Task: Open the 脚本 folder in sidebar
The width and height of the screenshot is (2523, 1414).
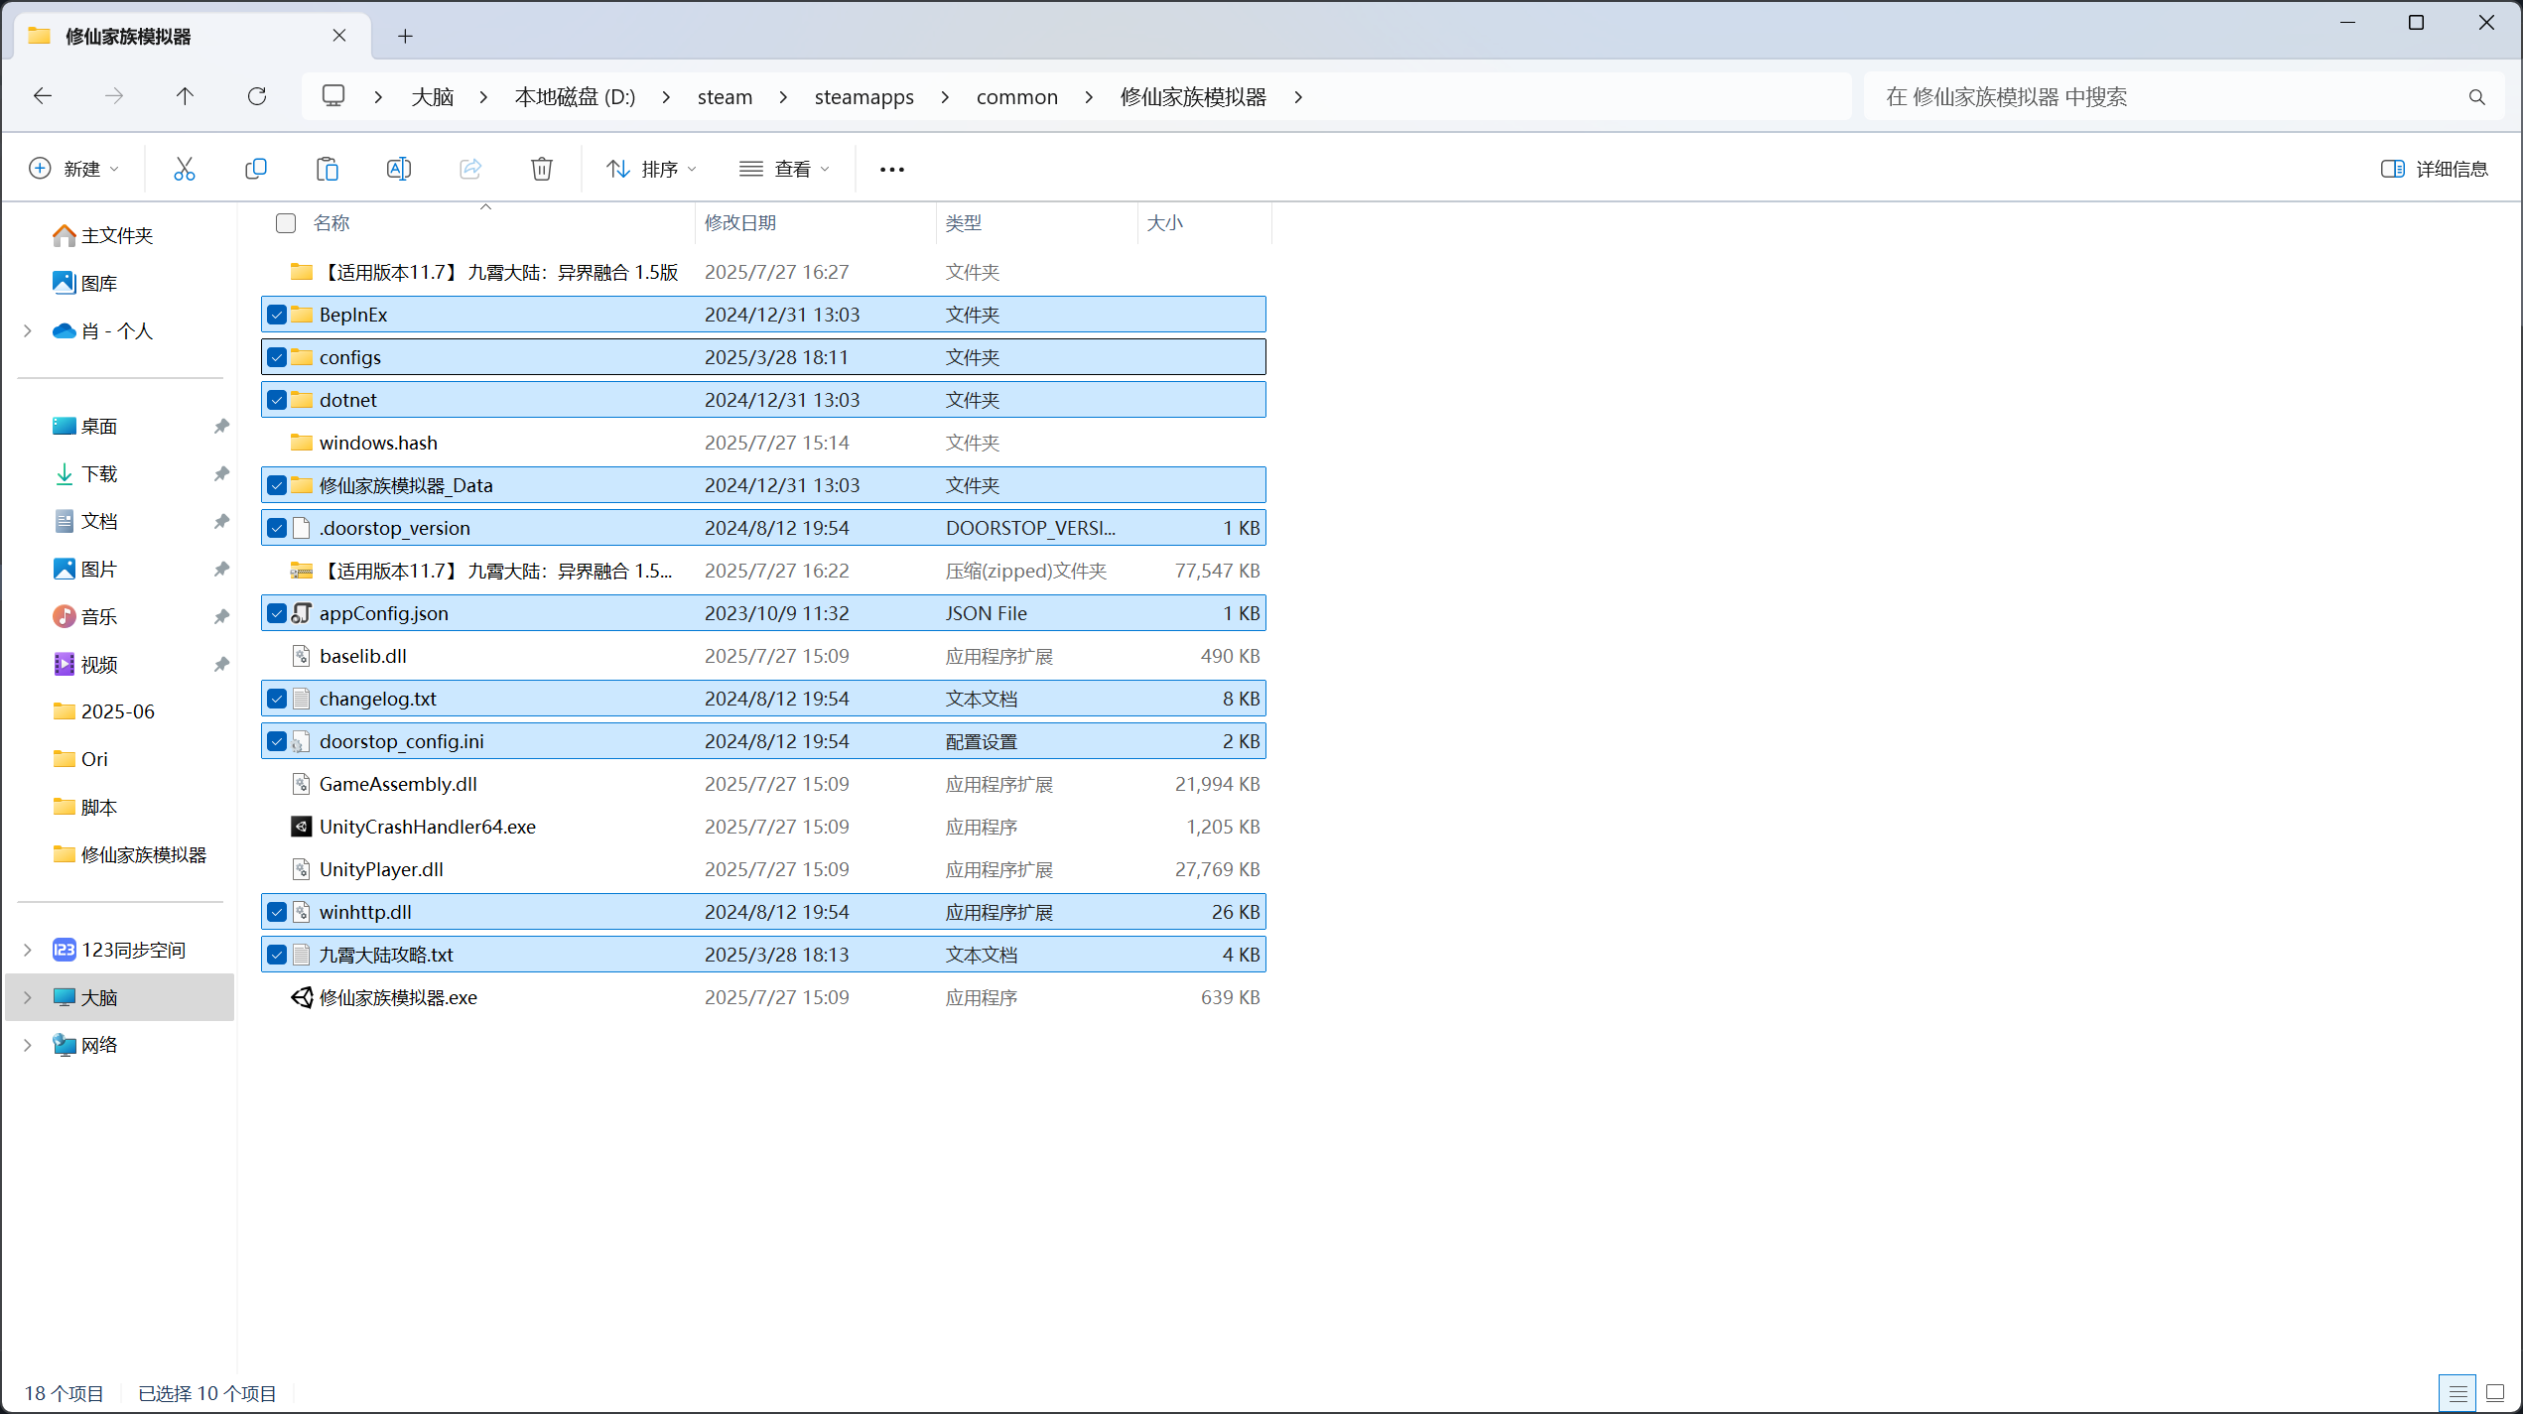Action: pos(85,807)
